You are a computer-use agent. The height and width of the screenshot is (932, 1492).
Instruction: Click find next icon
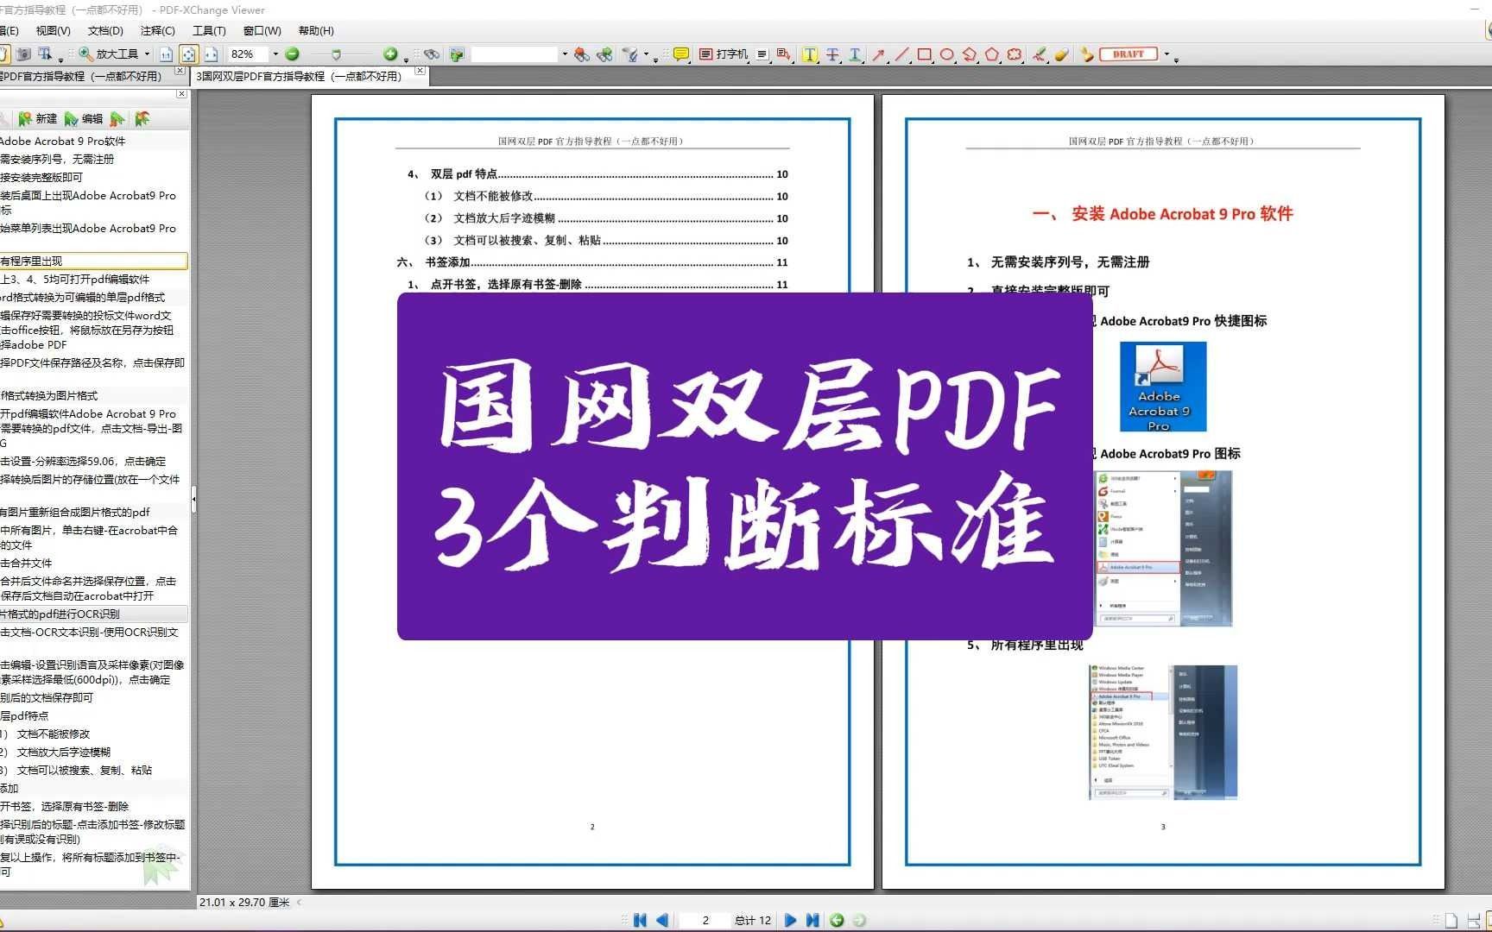604,54
